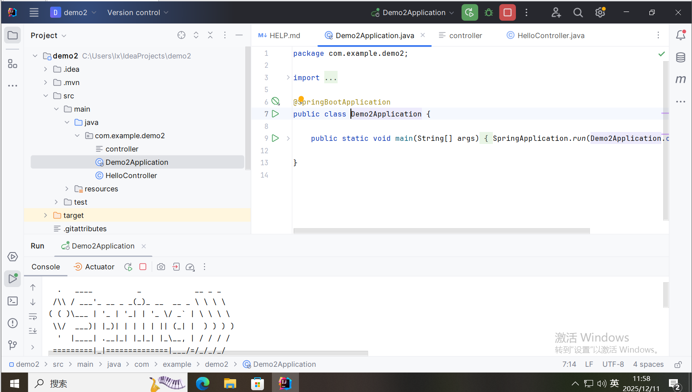Open Search Everywhere magnifier
This screenshot has height=392, width=692.
click(578, 12)
